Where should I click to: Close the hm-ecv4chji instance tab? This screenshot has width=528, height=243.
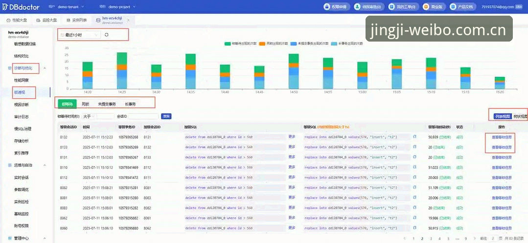tap(128, 20)
